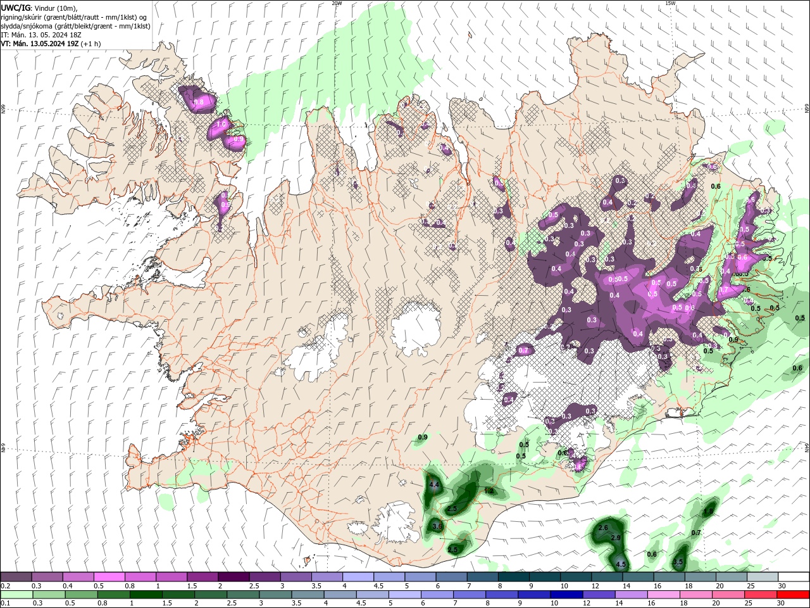This screenshot has width=810, height=608.
Task: Select the light grey 25 swatch on the snow scale
Action: click(x=762, y=577)
